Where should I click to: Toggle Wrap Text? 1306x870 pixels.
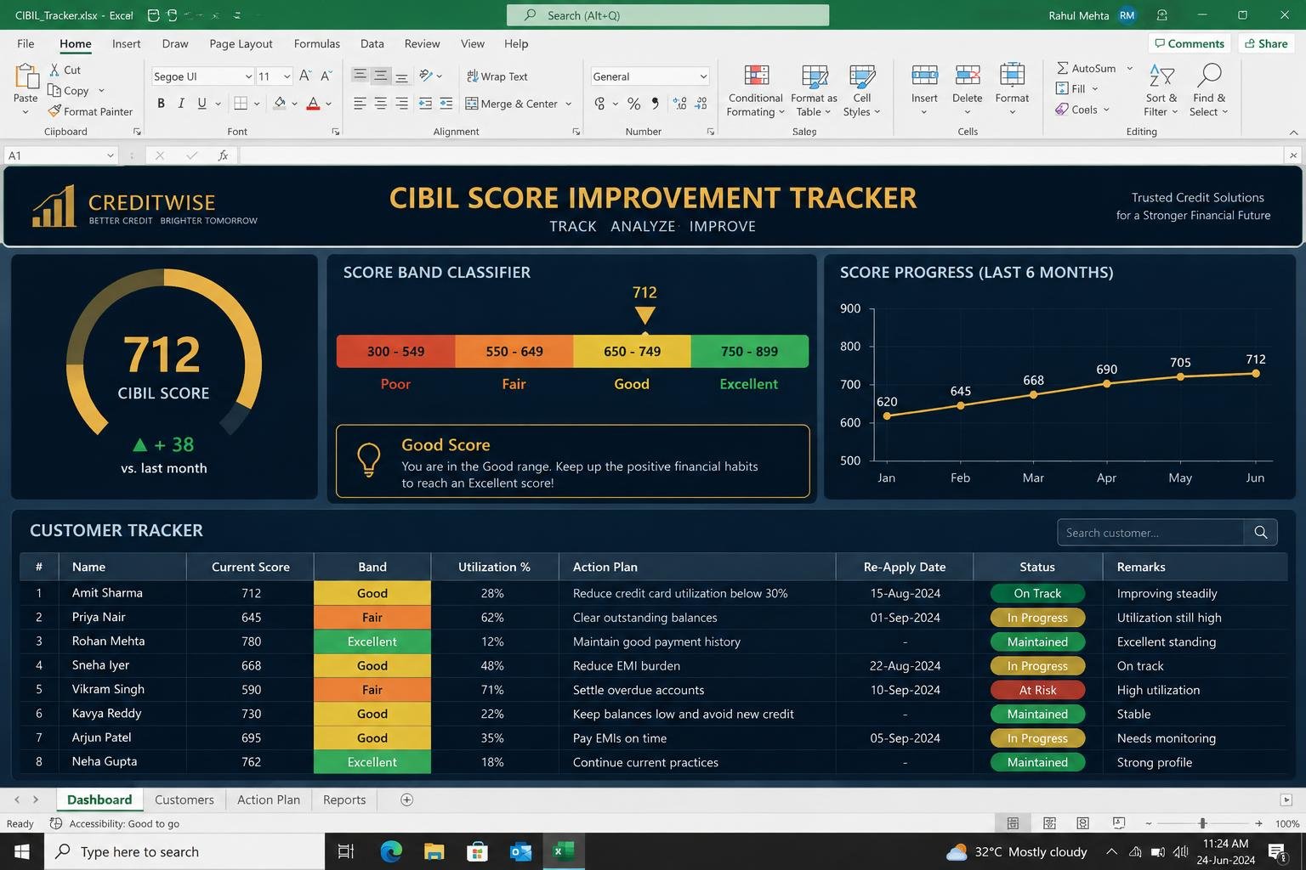tap(497, 76)
